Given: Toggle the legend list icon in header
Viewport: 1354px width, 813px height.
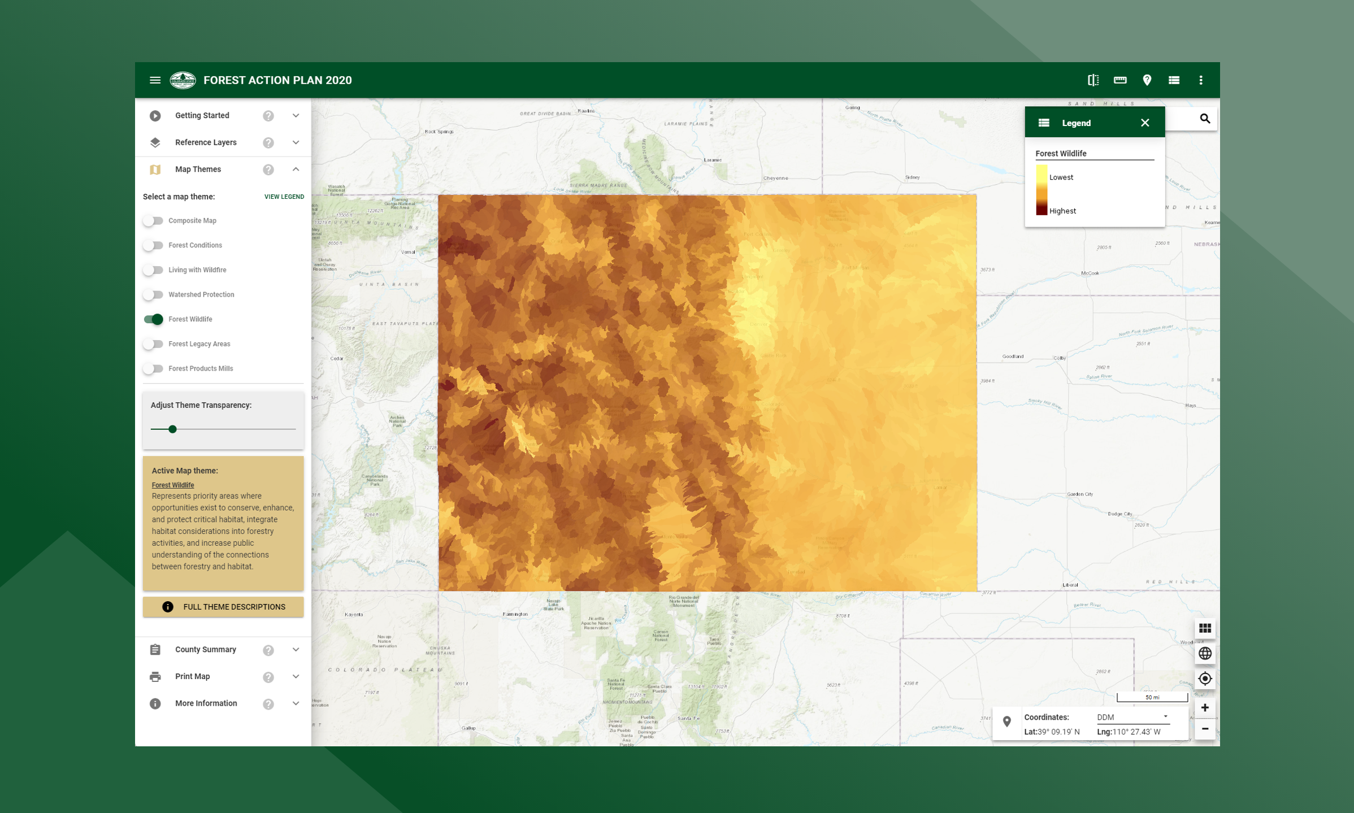Looking at the screenshot, I should click(x=1174, y=80).
